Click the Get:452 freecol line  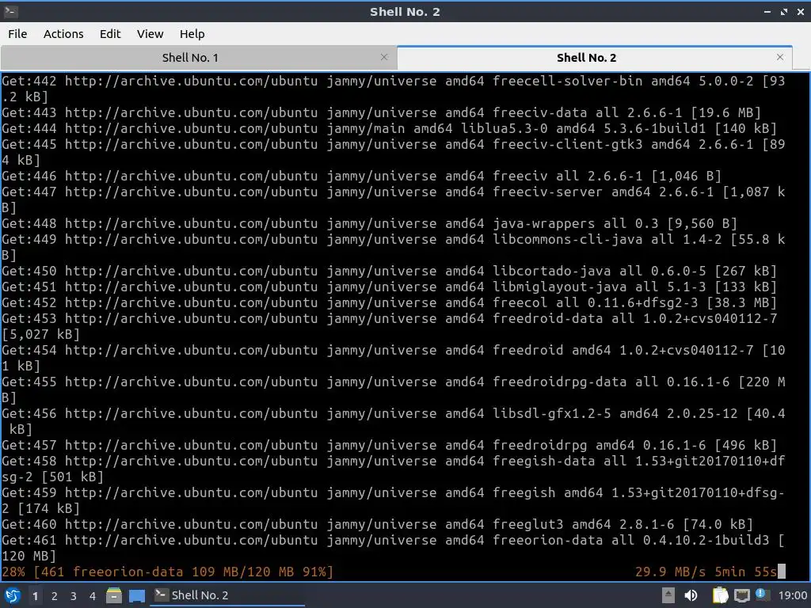click(x=389, y=302)
